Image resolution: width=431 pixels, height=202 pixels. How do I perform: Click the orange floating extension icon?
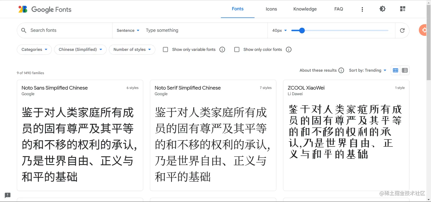(423, 30)
